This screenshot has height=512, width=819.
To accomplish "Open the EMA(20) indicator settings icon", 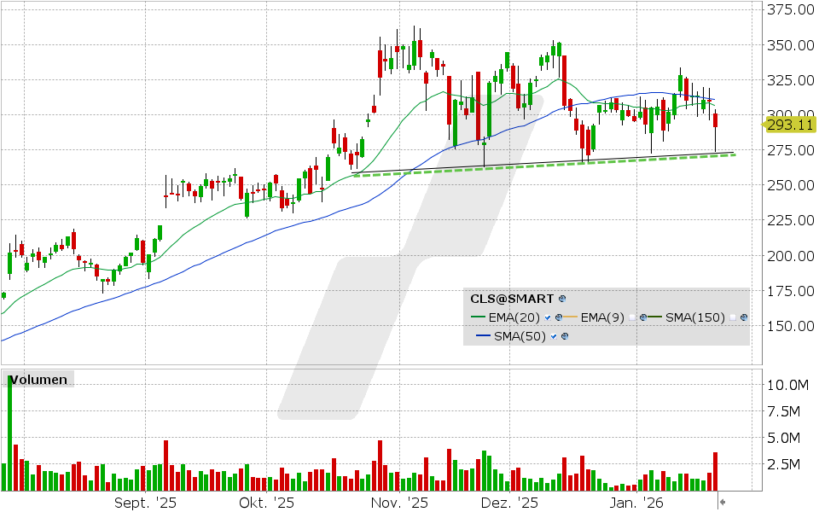I will click(558, 317).
